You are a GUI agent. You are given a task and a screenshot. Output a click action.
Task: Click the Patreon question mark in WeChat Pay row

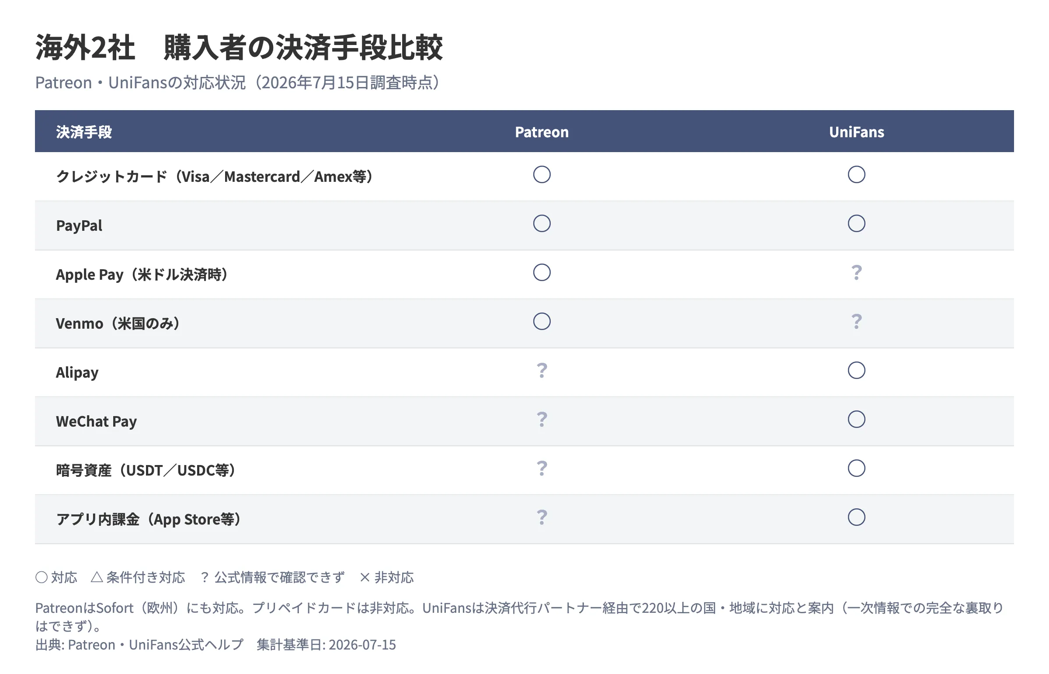coord(542,420)
